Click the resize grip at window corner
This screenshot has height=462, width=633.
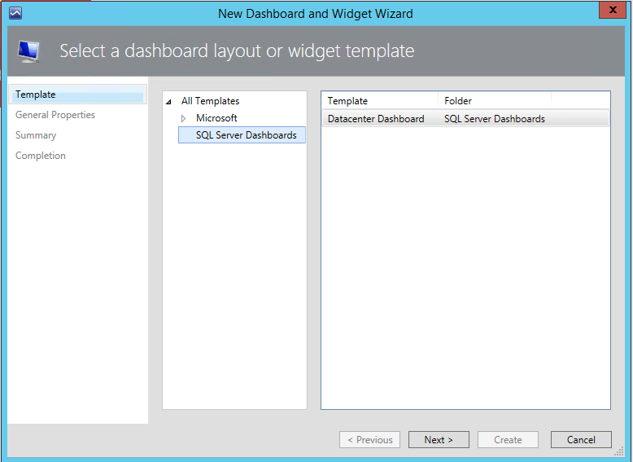(619, 452)
